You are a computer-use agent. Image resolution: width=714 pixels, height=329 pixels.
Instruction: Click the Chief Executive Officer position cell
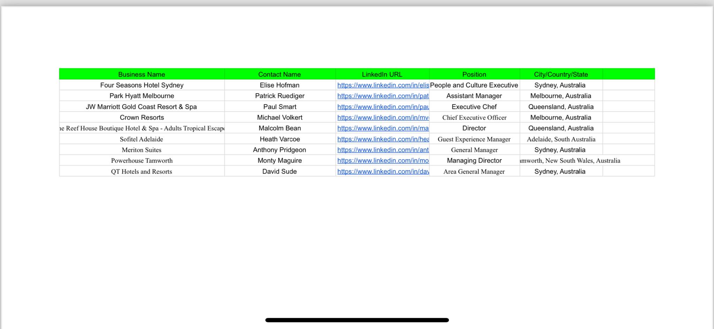pyautogui.click(x=474, y=118)
